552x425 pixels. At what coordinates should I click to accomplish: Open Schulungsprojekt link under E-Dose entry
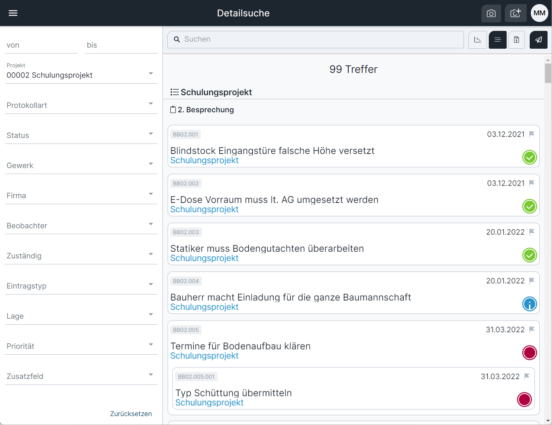[x=204, y=209]
